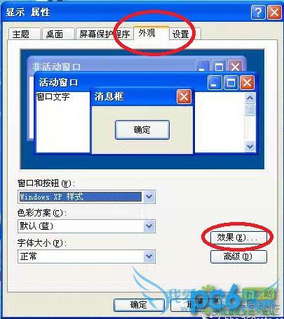This screenshot has width=284, height=319.
Task: Click the 确定 button at dialog bottom
Action: pos(139,305)
